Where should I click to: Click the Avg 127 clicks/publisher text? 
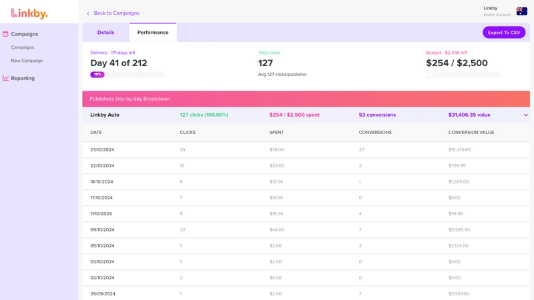pyautogui.click(x=282, y=74)
